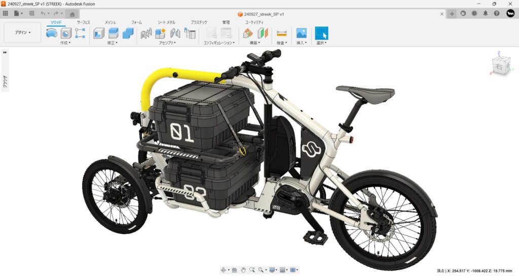Open the data panel grid icon
519x276 pixels.
pos(5,14)
